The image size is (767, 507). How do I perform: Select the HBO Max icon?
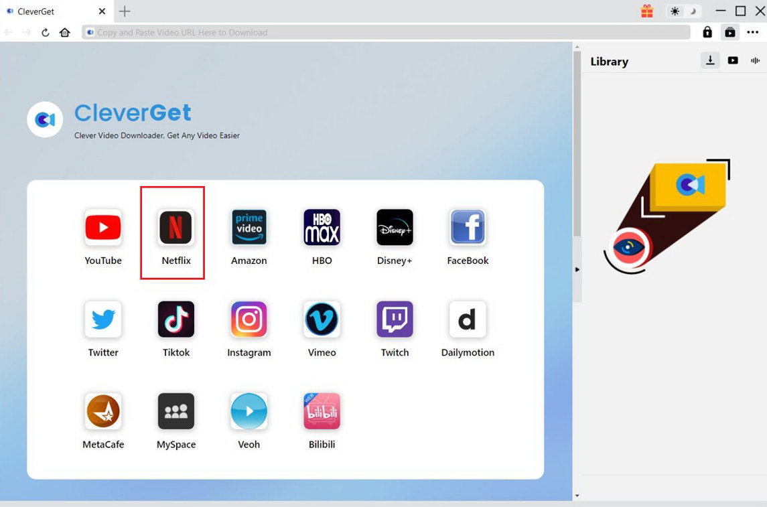pos(322,228)
